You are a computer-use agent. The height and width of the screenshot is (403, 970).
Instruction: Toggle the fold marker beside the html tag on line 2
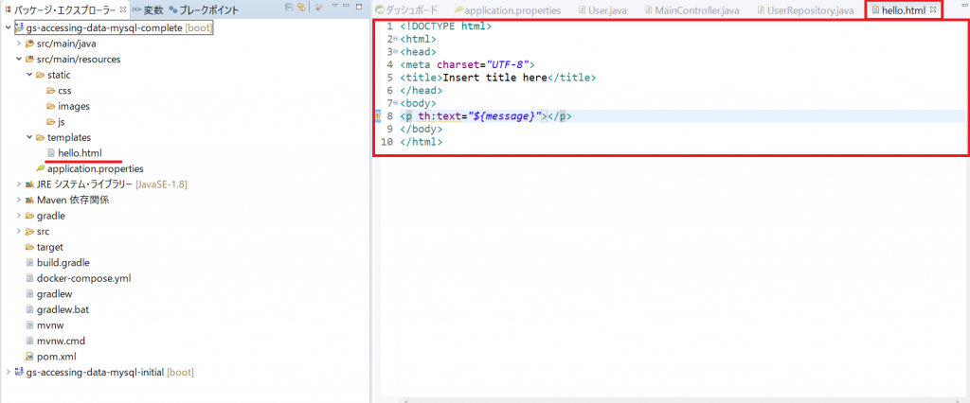[x=397, y=39]
